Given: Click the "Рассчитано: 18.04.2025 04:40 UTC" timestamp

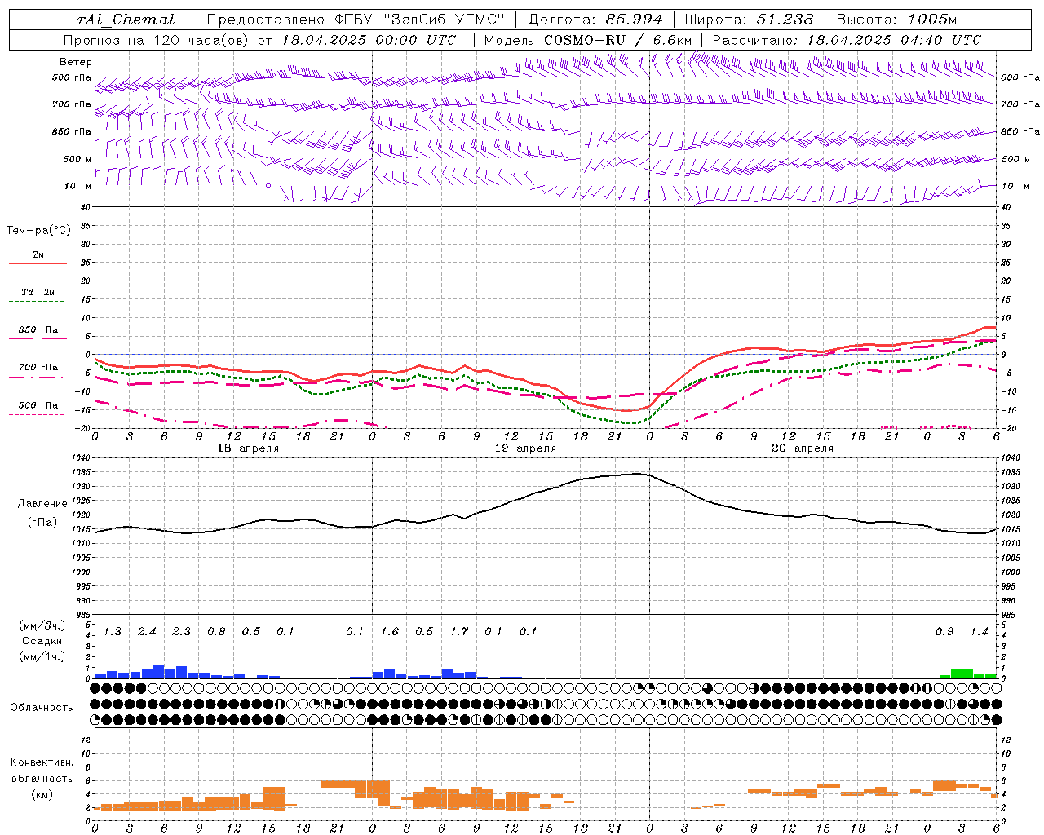Looking at the screenshot, I should [x=847, y=40].
